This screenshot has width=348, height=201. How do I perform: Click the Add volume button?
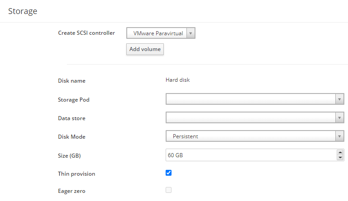[145, 49]
